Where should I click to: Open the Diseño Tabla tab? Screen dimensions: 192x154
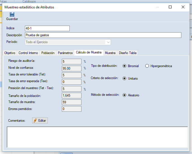tap(128, 53)
